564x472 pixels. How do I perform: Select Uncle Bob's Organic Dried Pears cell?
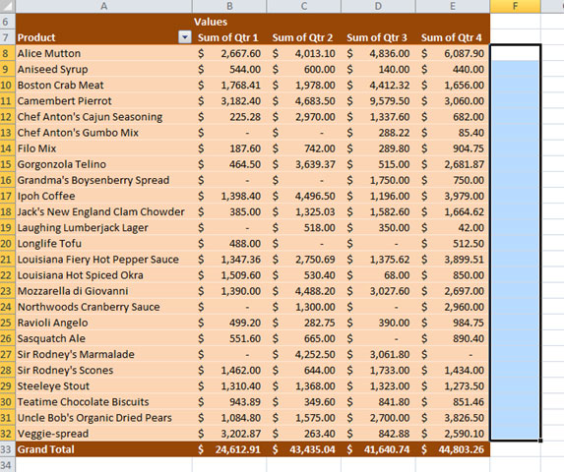tap(104, 418)
